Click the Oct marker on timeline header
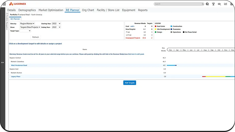 pyautogui.click(x=219, y=50)
